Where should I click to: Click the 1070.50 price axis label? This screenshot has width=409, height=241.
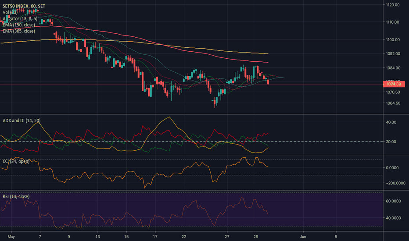(x=393, y=92)
